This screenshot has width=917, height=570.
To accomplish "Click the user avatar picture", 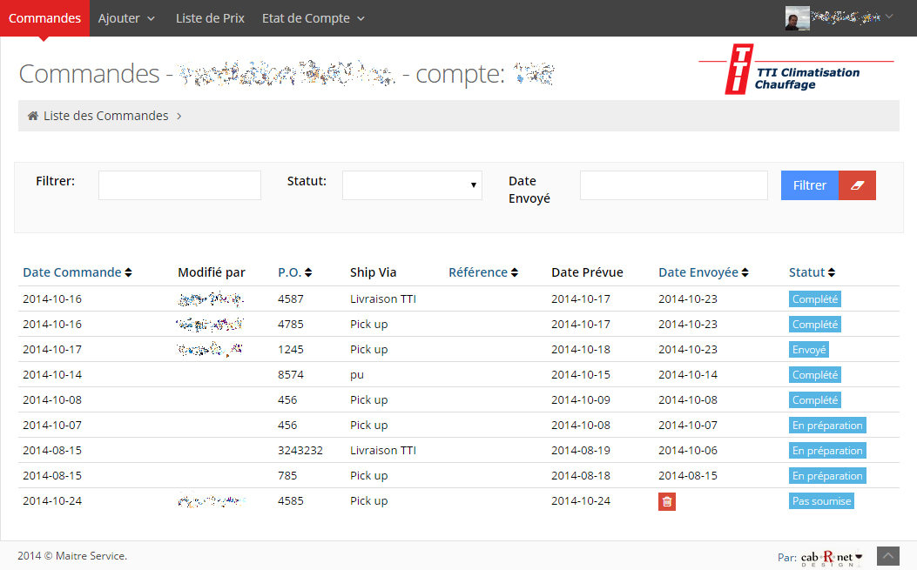I will click(797, 18).
